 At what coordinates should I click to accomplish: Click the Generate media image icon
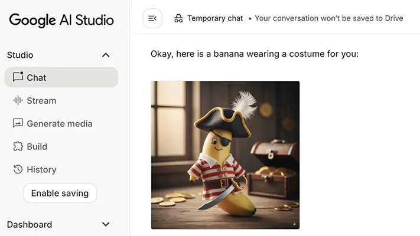(18, 123)
